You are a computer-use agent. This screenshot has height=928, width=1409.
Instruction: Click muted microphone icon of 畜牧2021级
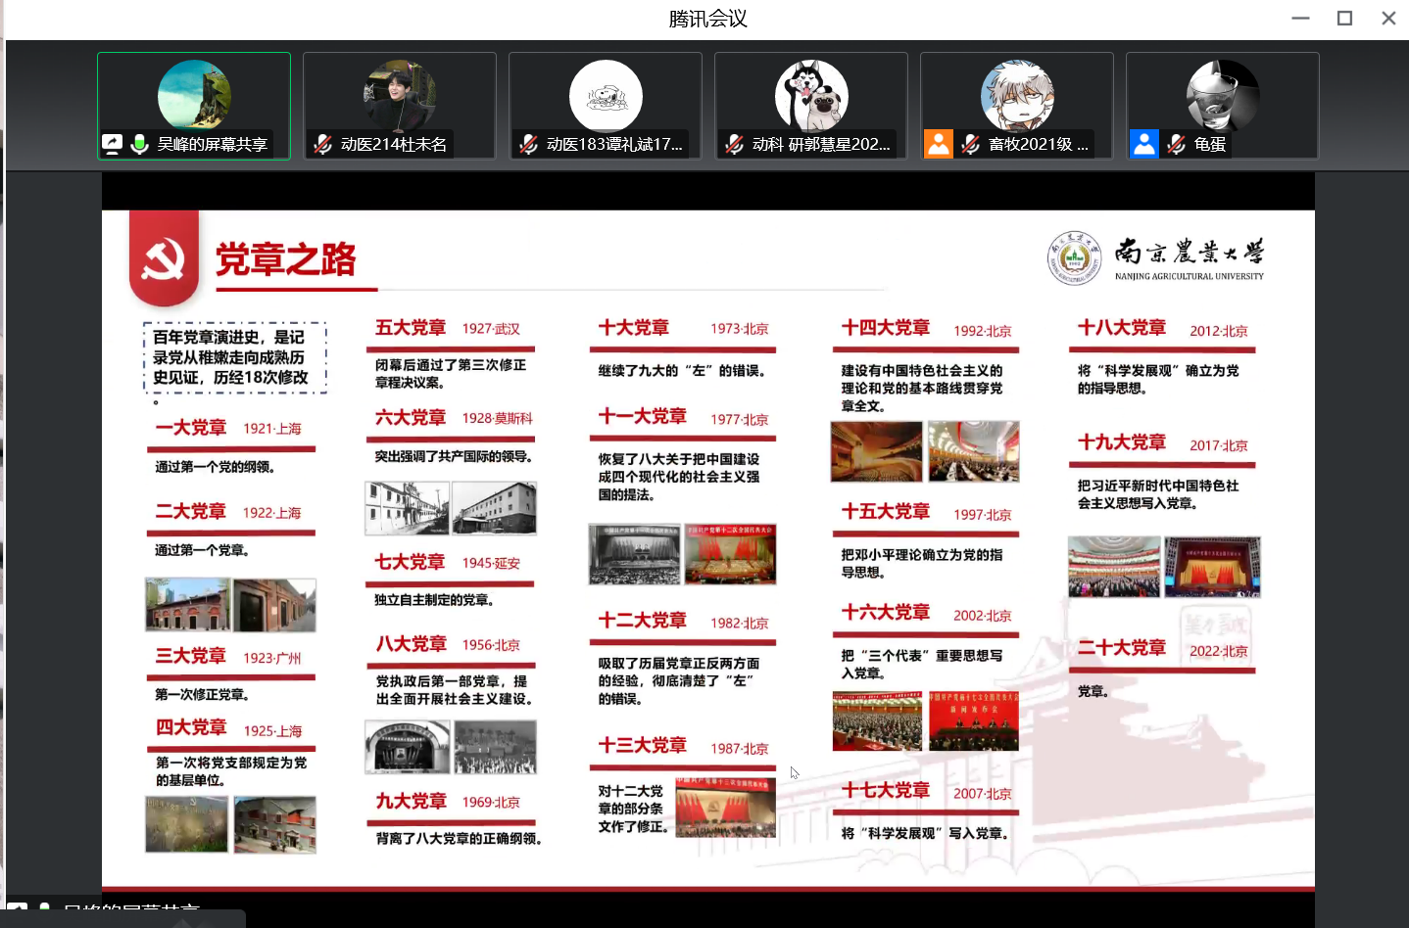click(970, 144)
